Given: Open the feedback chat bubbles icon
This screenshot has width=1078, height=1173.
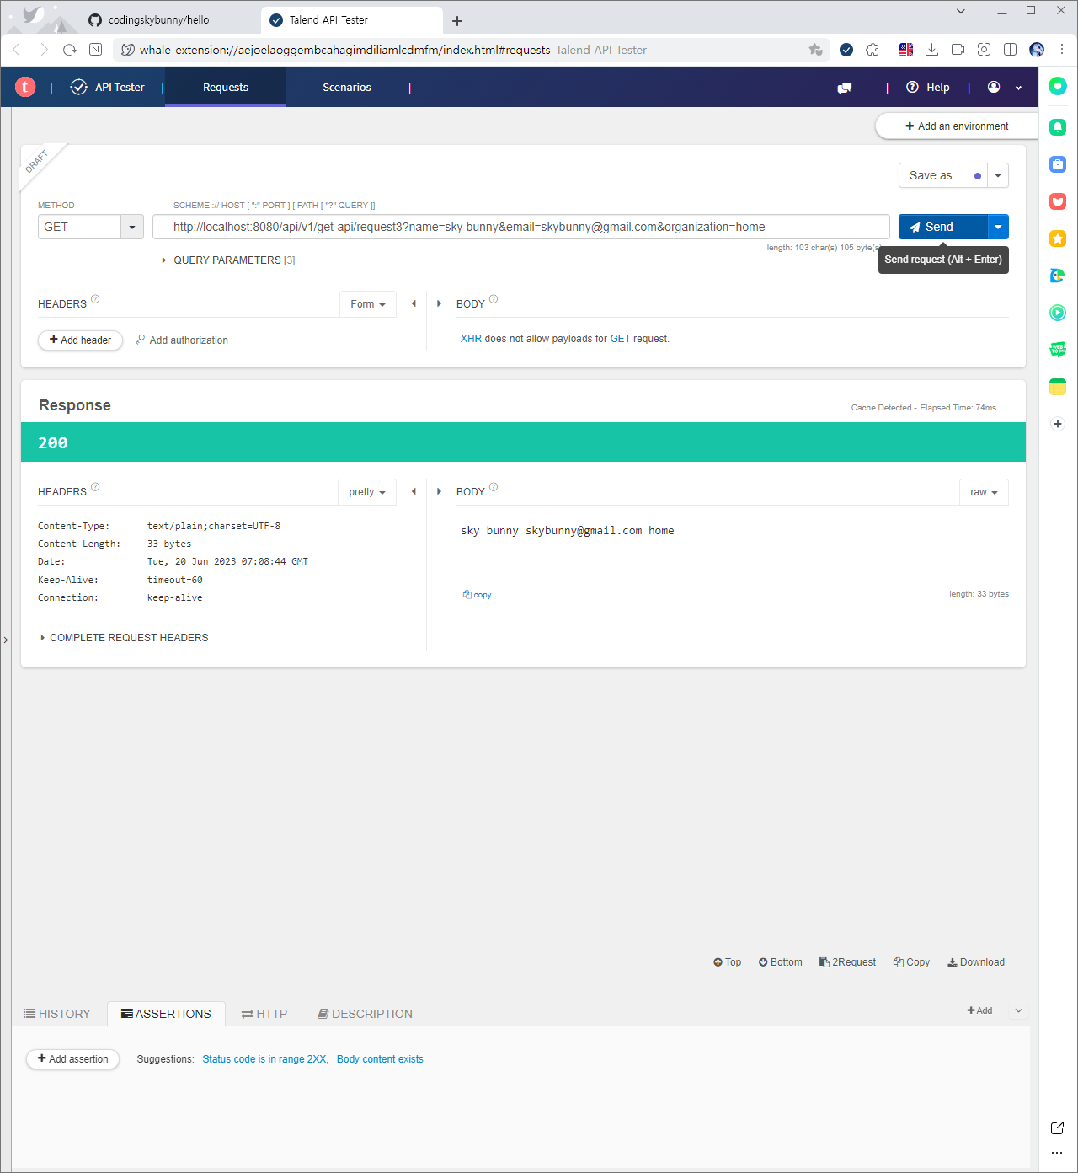Looking at the screenshot, I should click(845, 88).
